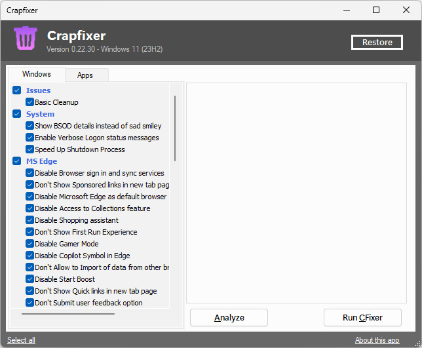Uncheck Don't Submit user feedback option
This screenshot has width=422, height=348.
click(29, 303)
